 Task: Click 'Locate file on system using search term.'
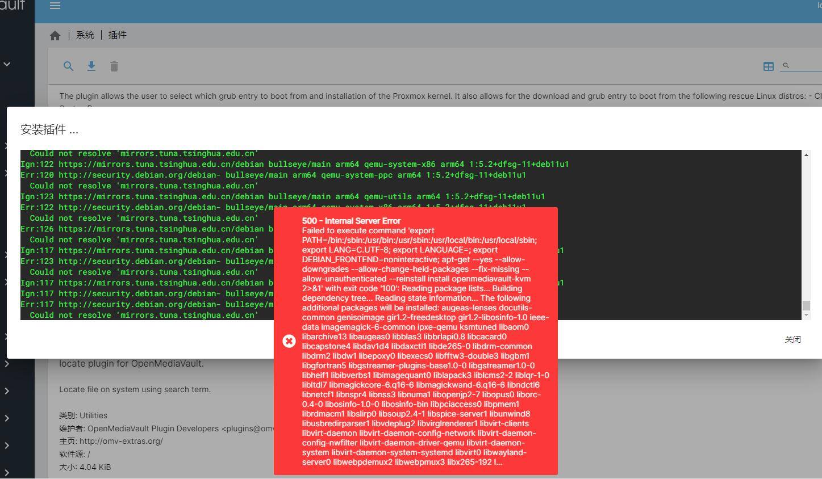pos(135,389)
